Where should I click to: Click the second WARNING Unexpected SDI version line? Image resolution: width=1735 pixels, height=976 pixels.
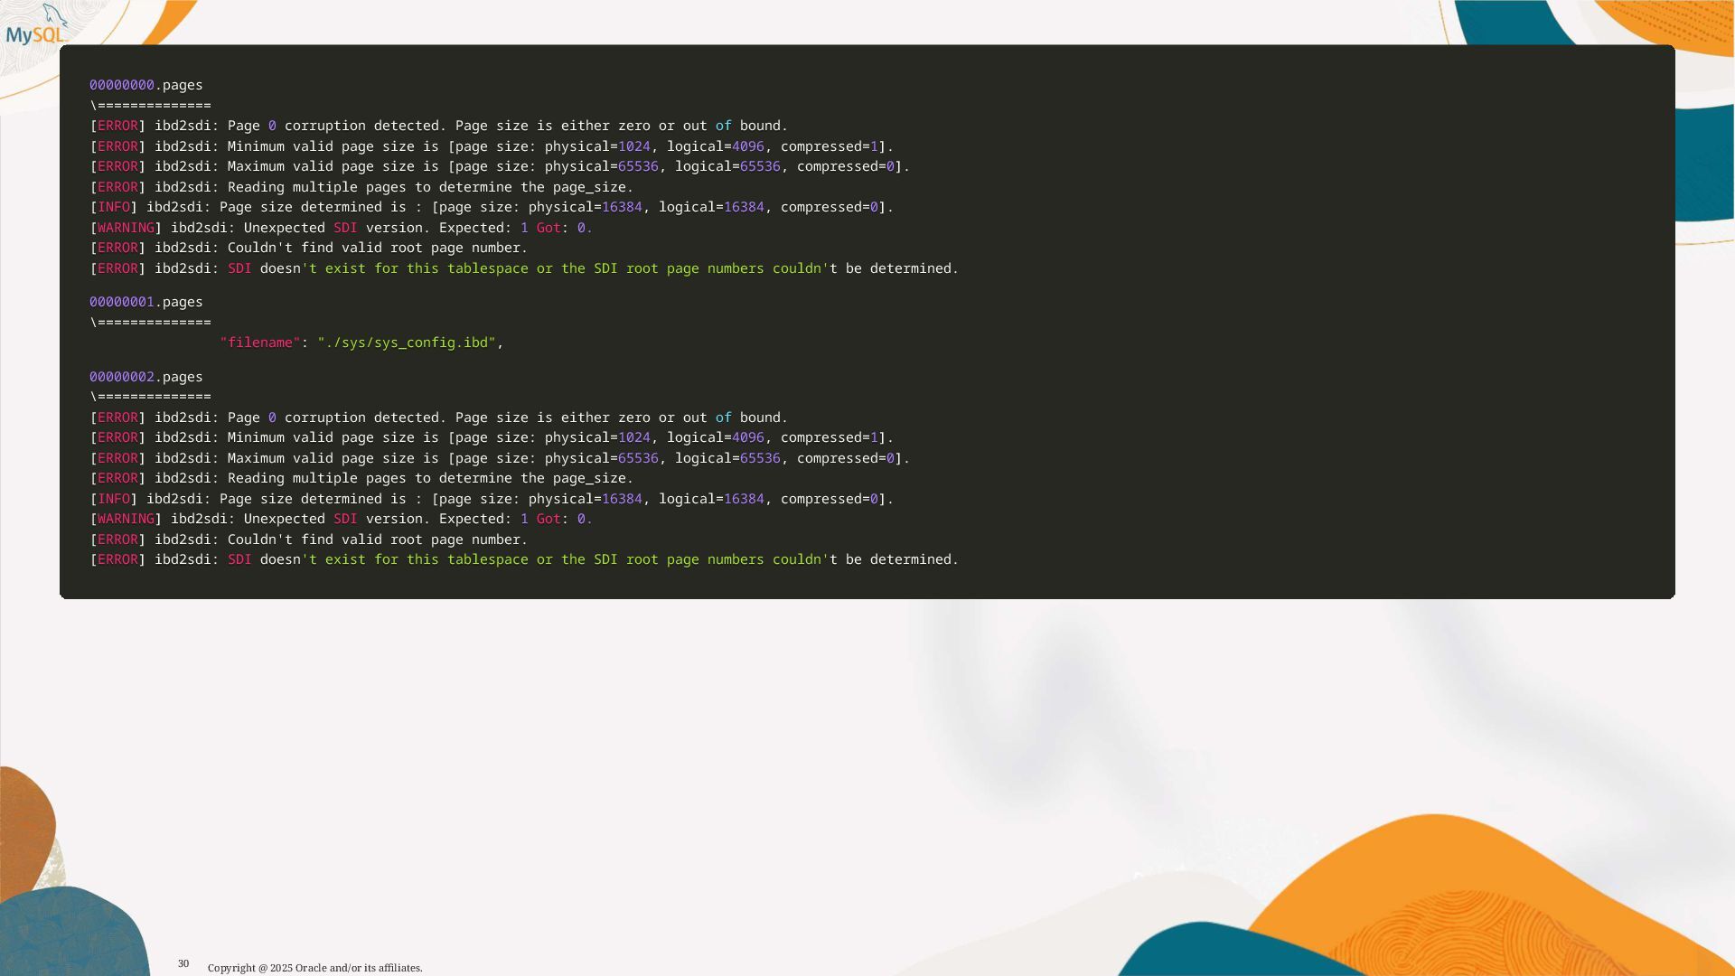[x=341, y=519]
